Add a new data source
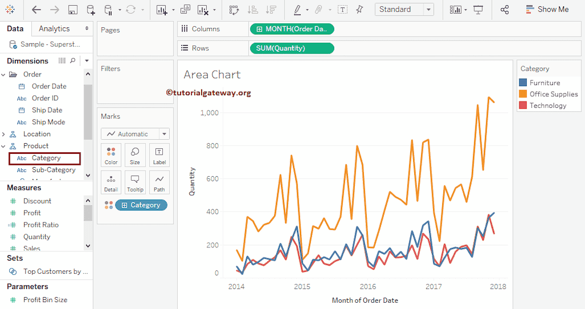 91,10
